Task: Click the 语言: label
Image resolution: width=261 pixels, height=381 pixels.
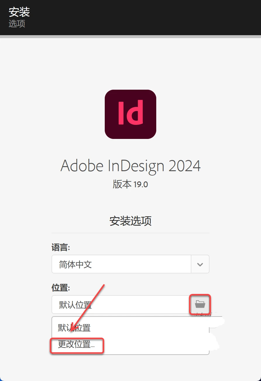Action: (x=61, y=248)
